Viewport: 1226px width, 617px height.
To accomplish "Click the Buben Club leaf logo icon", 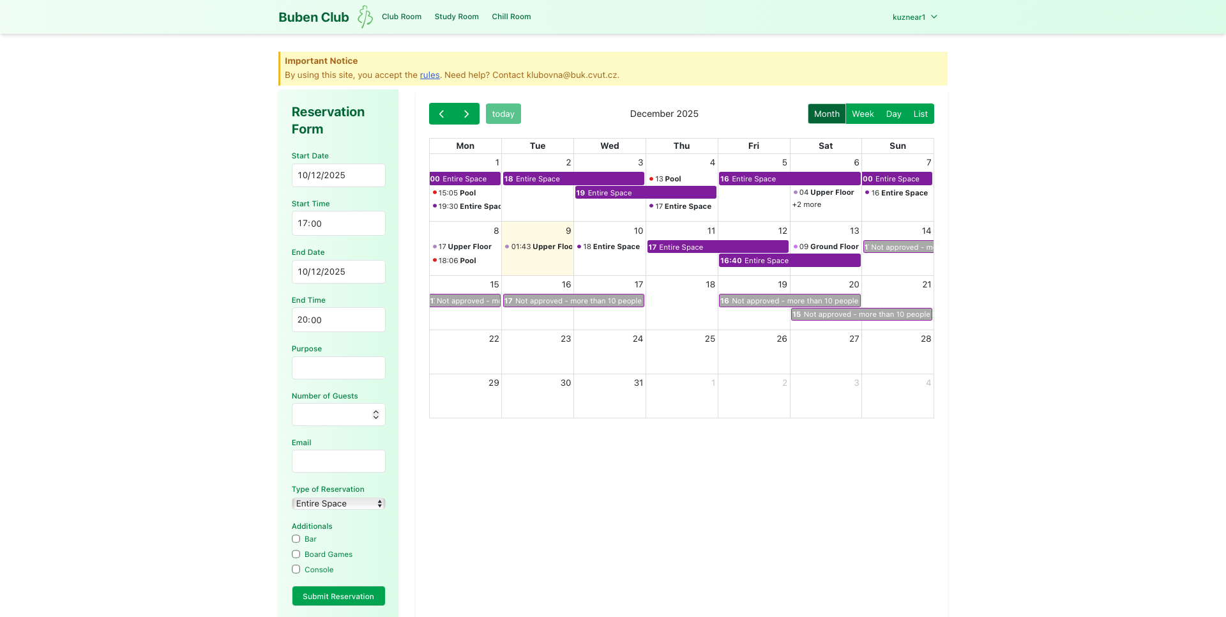I will pyautogui.click(x=365, y=17).
